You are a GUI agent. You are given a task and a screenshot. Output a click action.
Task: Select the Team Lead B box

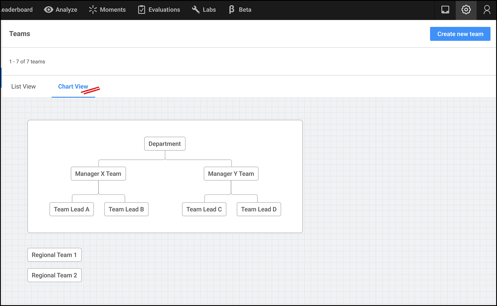pyautogui.click(x=126, y=209)
